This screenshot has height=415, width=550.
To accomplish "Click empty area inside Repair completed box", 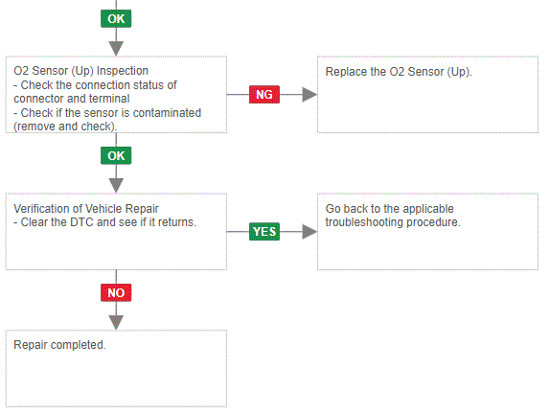I will (x=116, y=380).
